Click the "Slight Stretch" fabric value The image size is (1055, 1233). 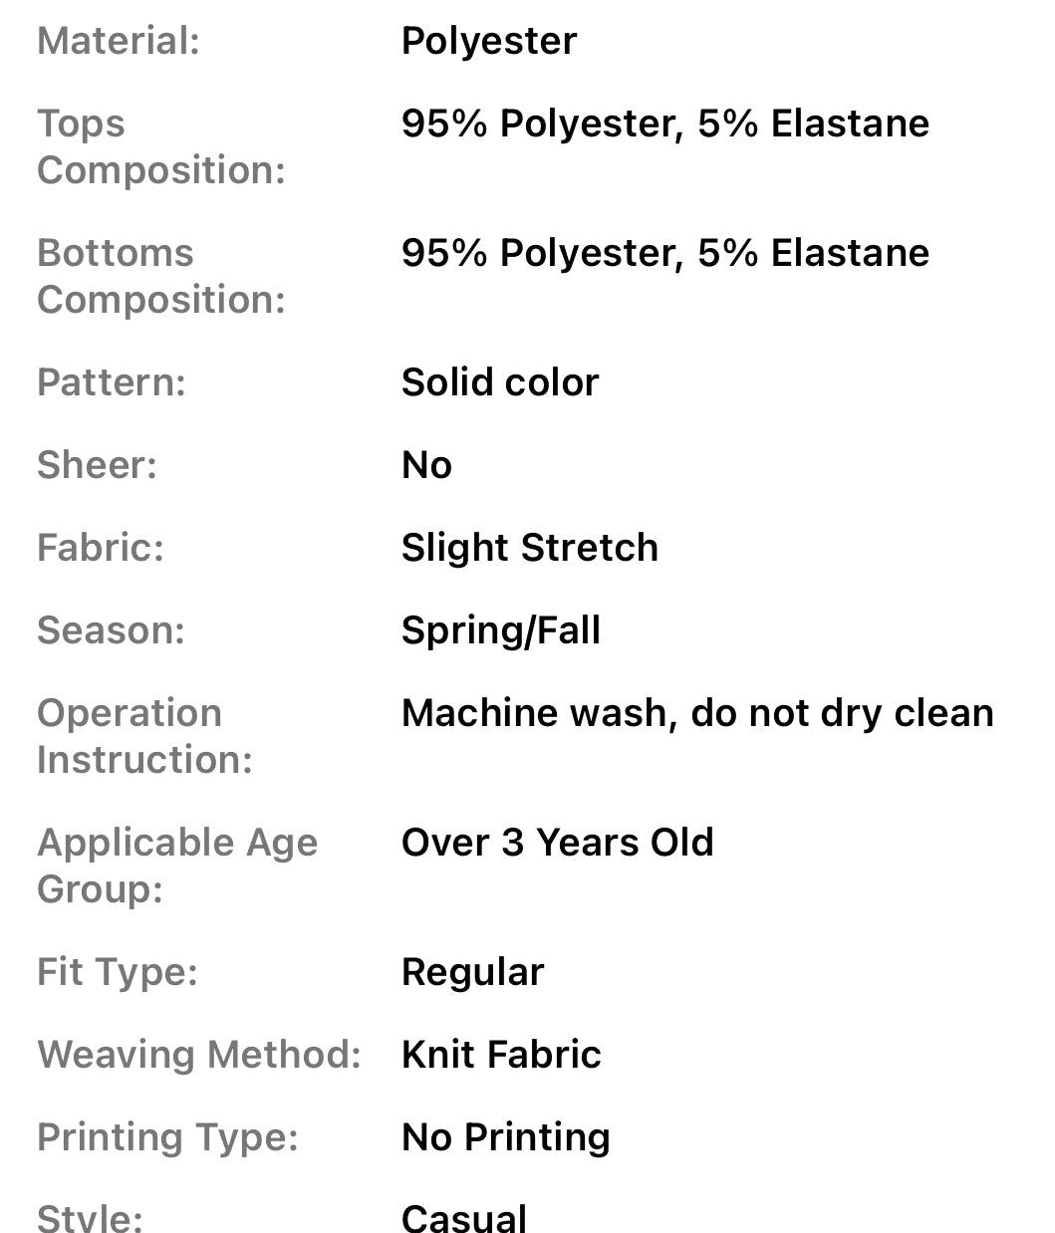[x=529, y=548]
